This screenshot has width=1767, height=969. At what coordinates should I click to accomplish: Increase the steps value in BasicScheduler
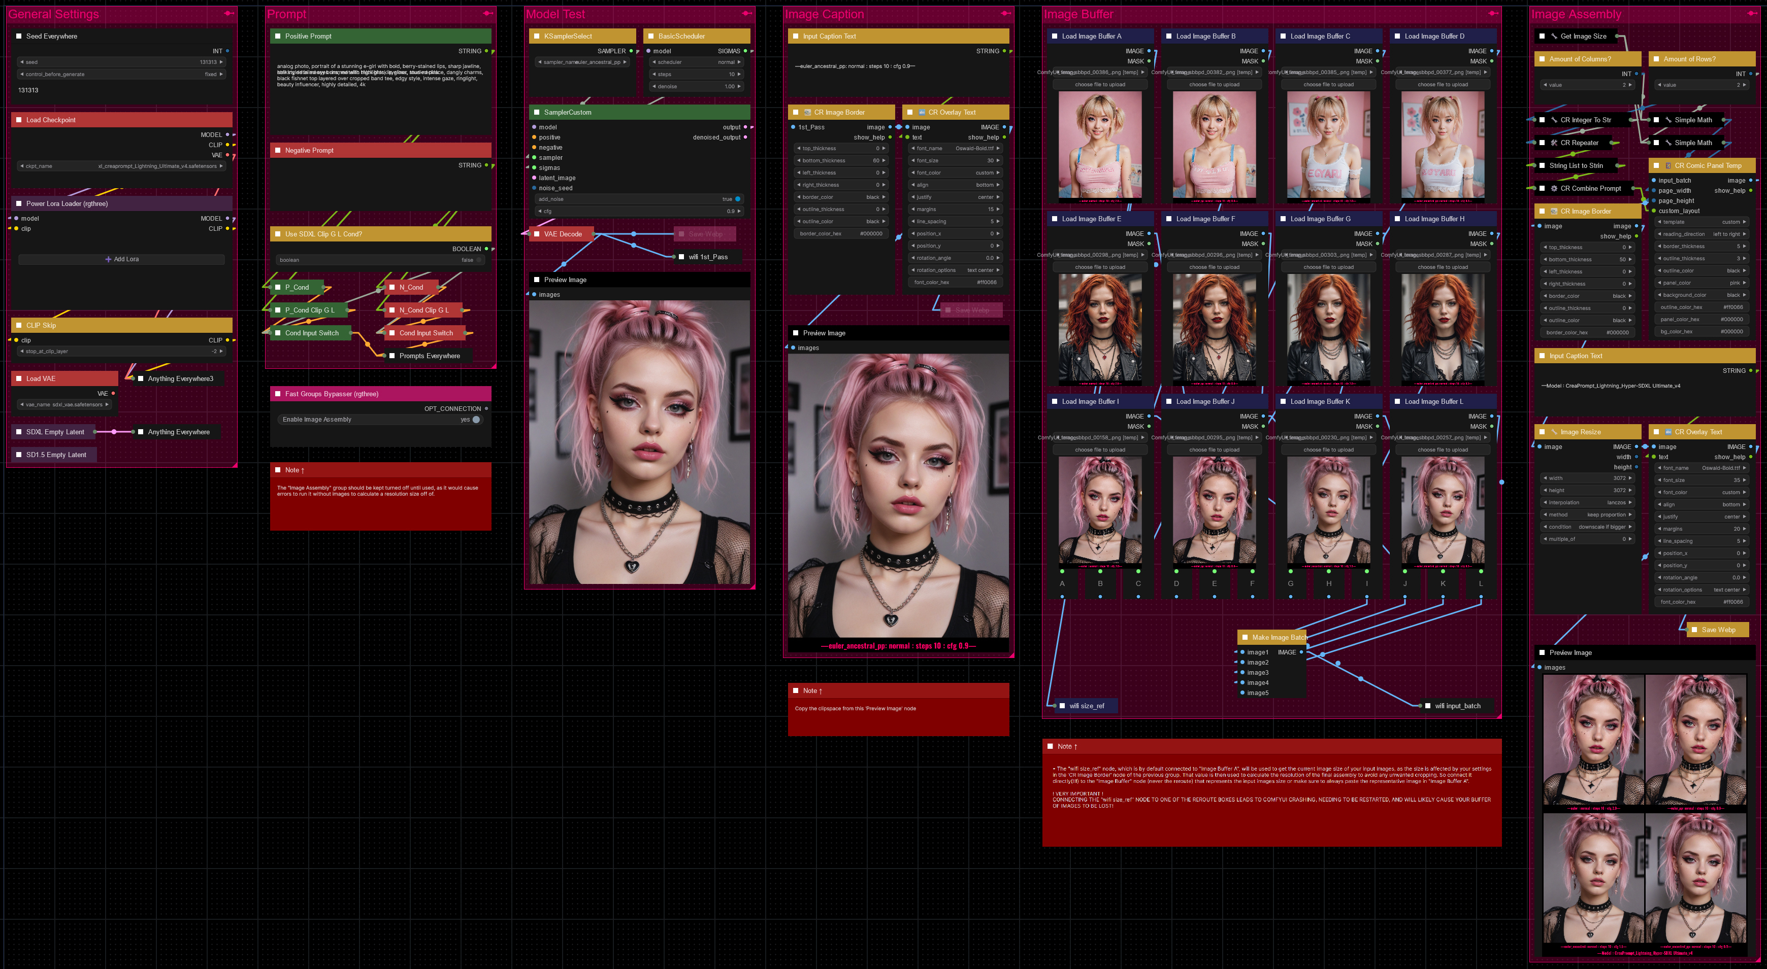coord(739,75)
